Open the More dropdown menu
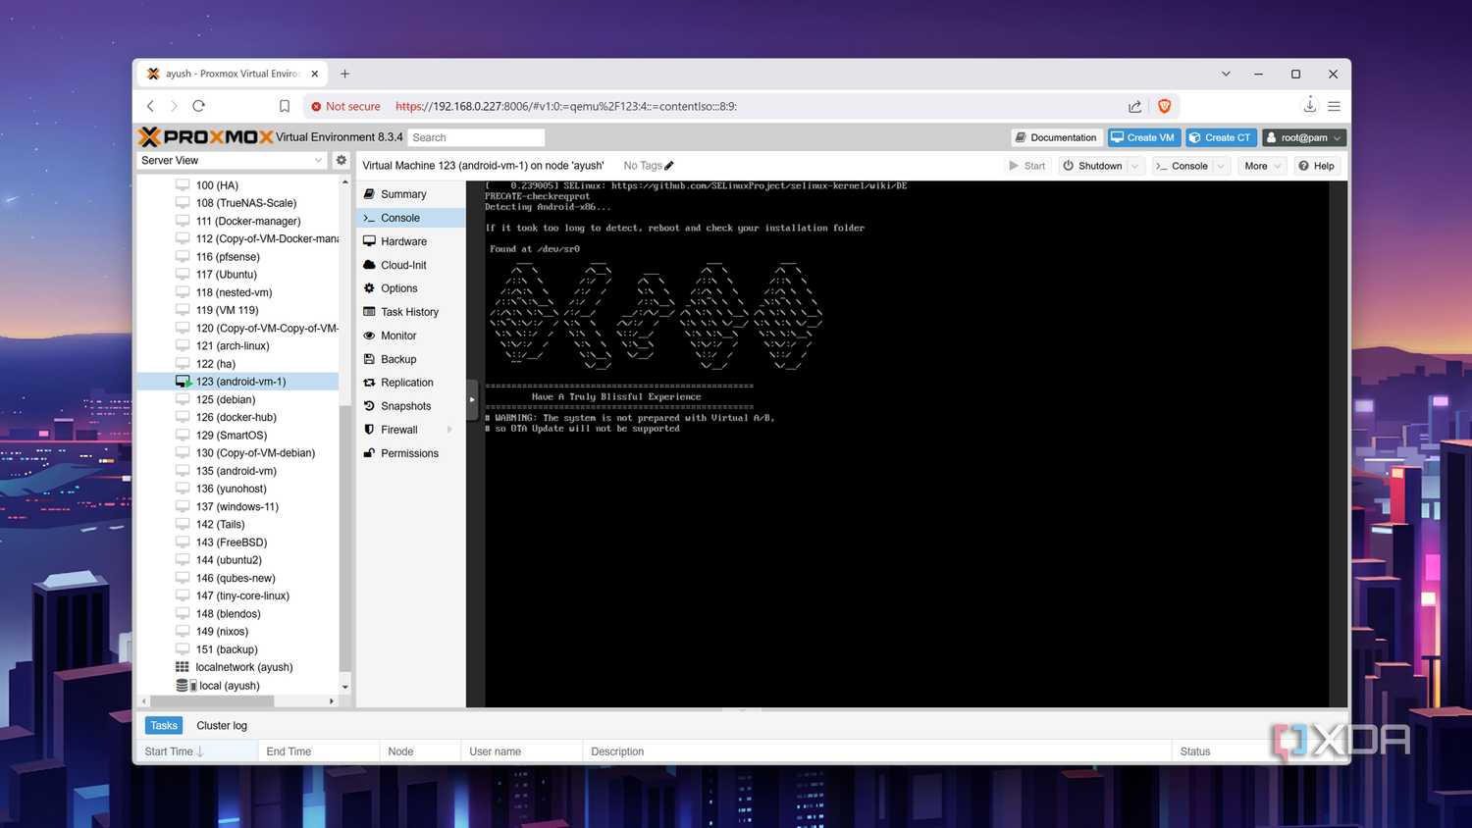 tap(1262, 166)
